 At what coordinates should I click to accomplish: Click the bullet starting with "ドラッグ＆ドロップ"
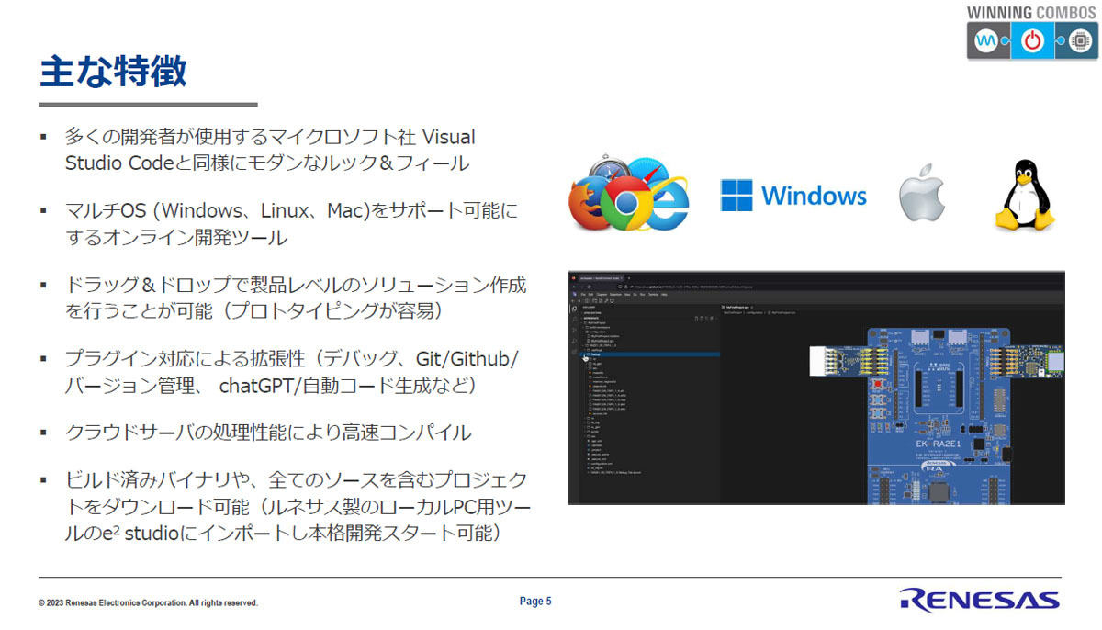(296, 298)
